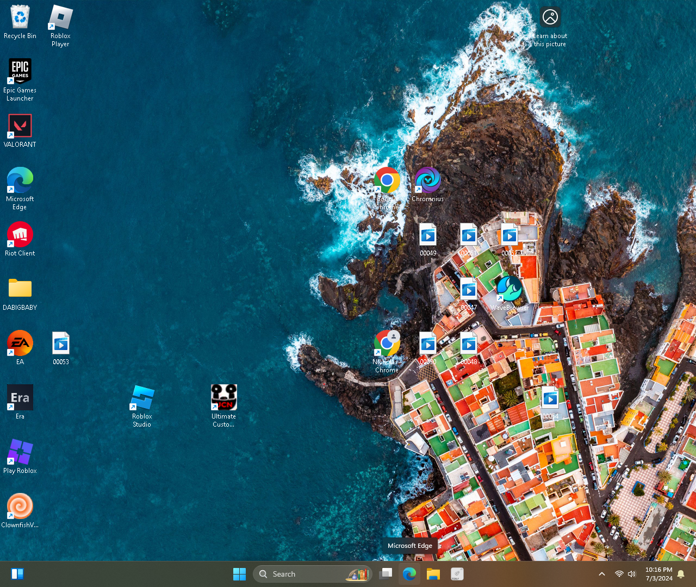
Task: Select the 00053 video file
Action: pyautogui.click(x=61, y=348)
